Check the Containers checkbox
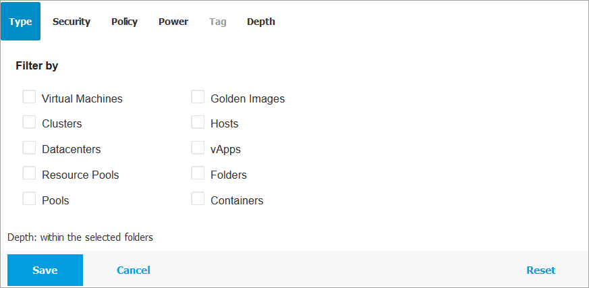The image size is (589, 288). click(198, 200)
